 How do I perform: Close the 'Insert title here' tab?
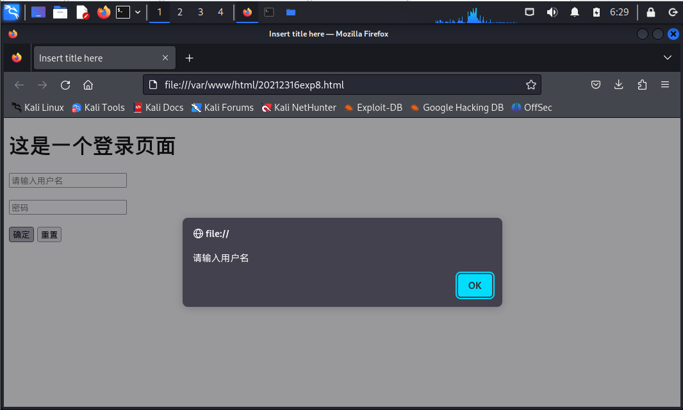165,58
